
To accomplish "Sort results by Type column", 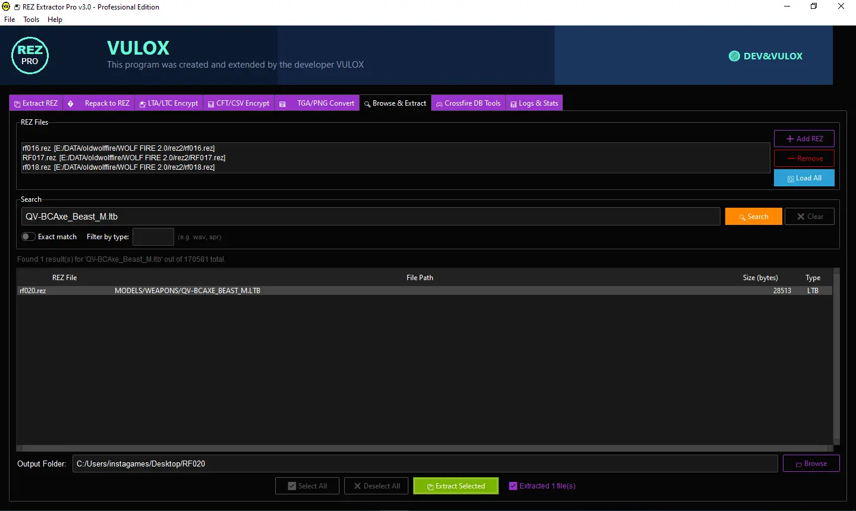I will coord(813,278).
